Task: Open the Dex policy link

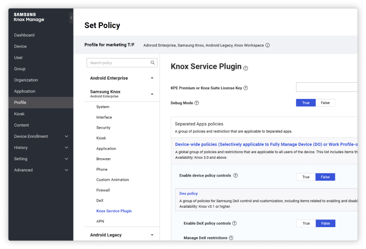Action: click(188, 194)
